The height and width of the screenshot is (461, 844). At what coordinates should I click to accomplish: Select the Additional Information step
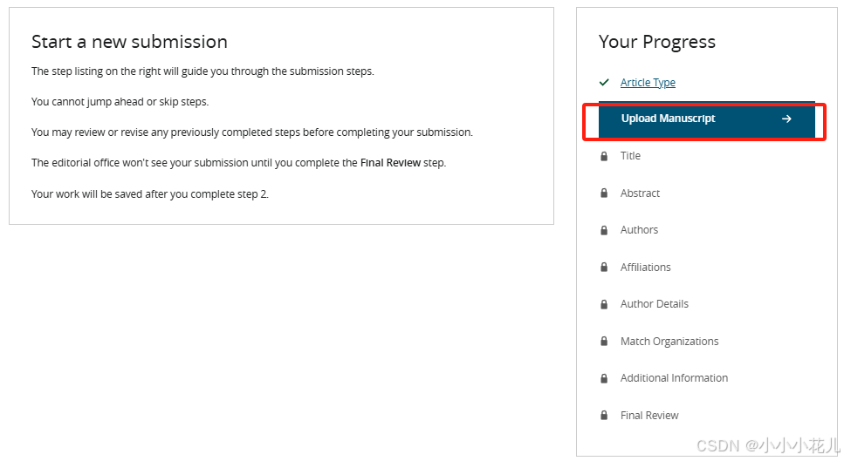[x=674, y=378]
